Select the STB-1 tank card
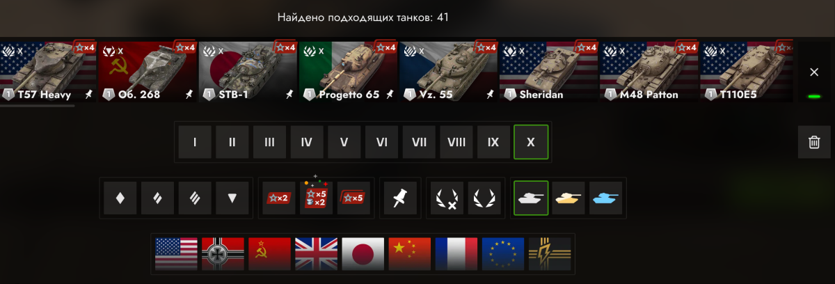This screenshot has width=835, height=284. point(248,72)
